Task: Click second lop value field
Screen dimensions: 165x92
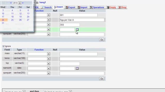Action: 70,64
